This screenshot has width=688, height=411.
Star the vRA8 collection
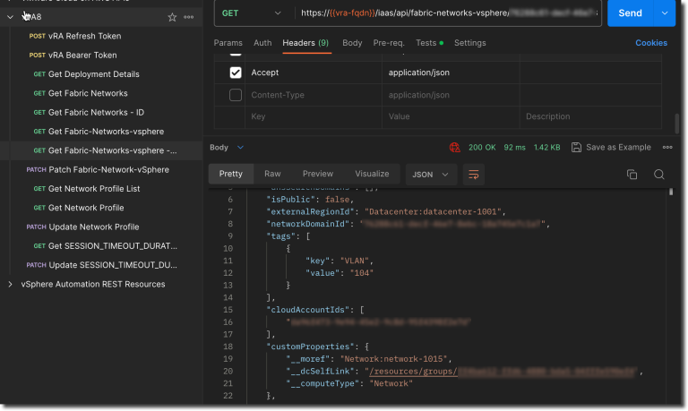point(172,17)
